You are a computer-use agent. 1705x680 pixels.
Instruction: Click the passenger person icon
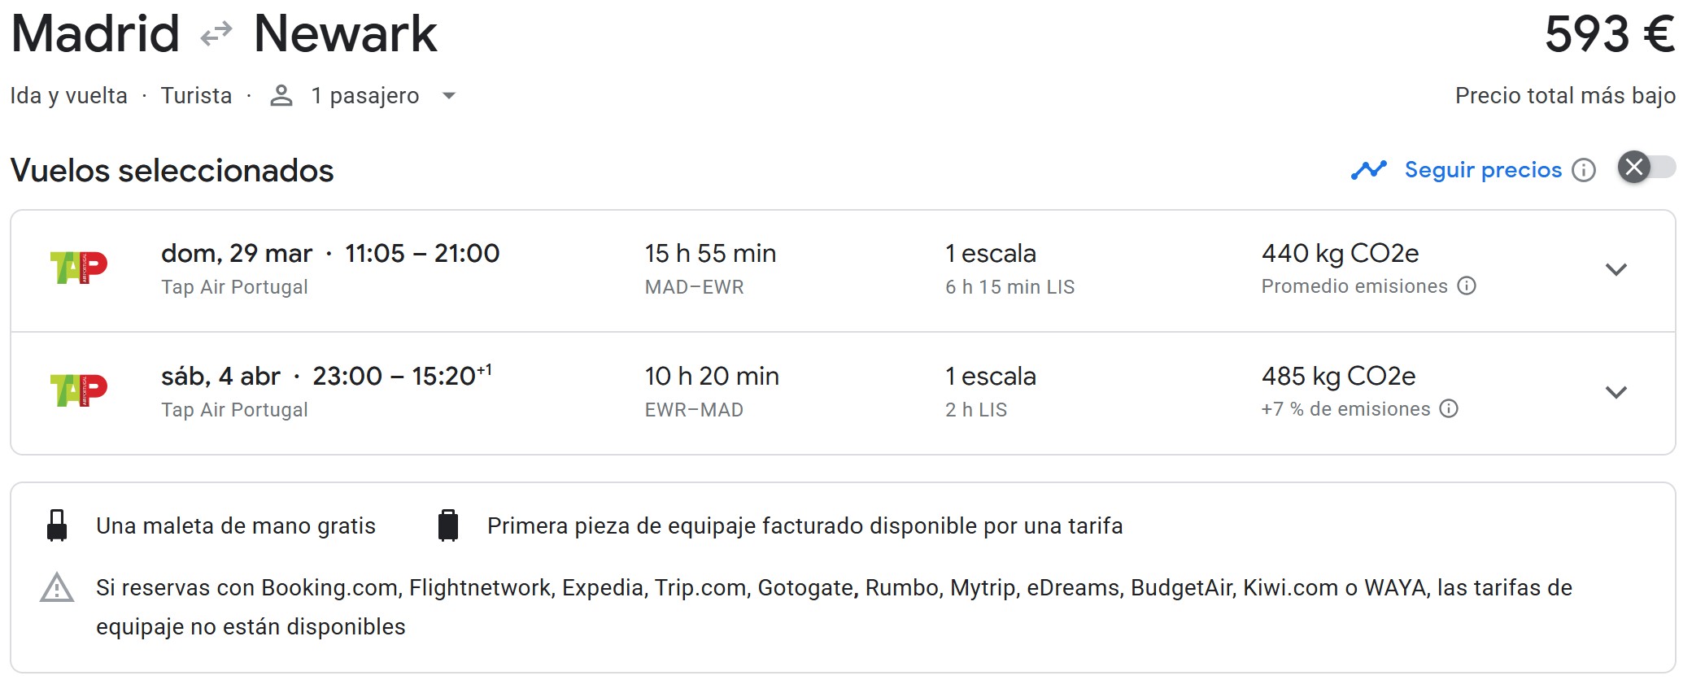[x=281, y=96]
